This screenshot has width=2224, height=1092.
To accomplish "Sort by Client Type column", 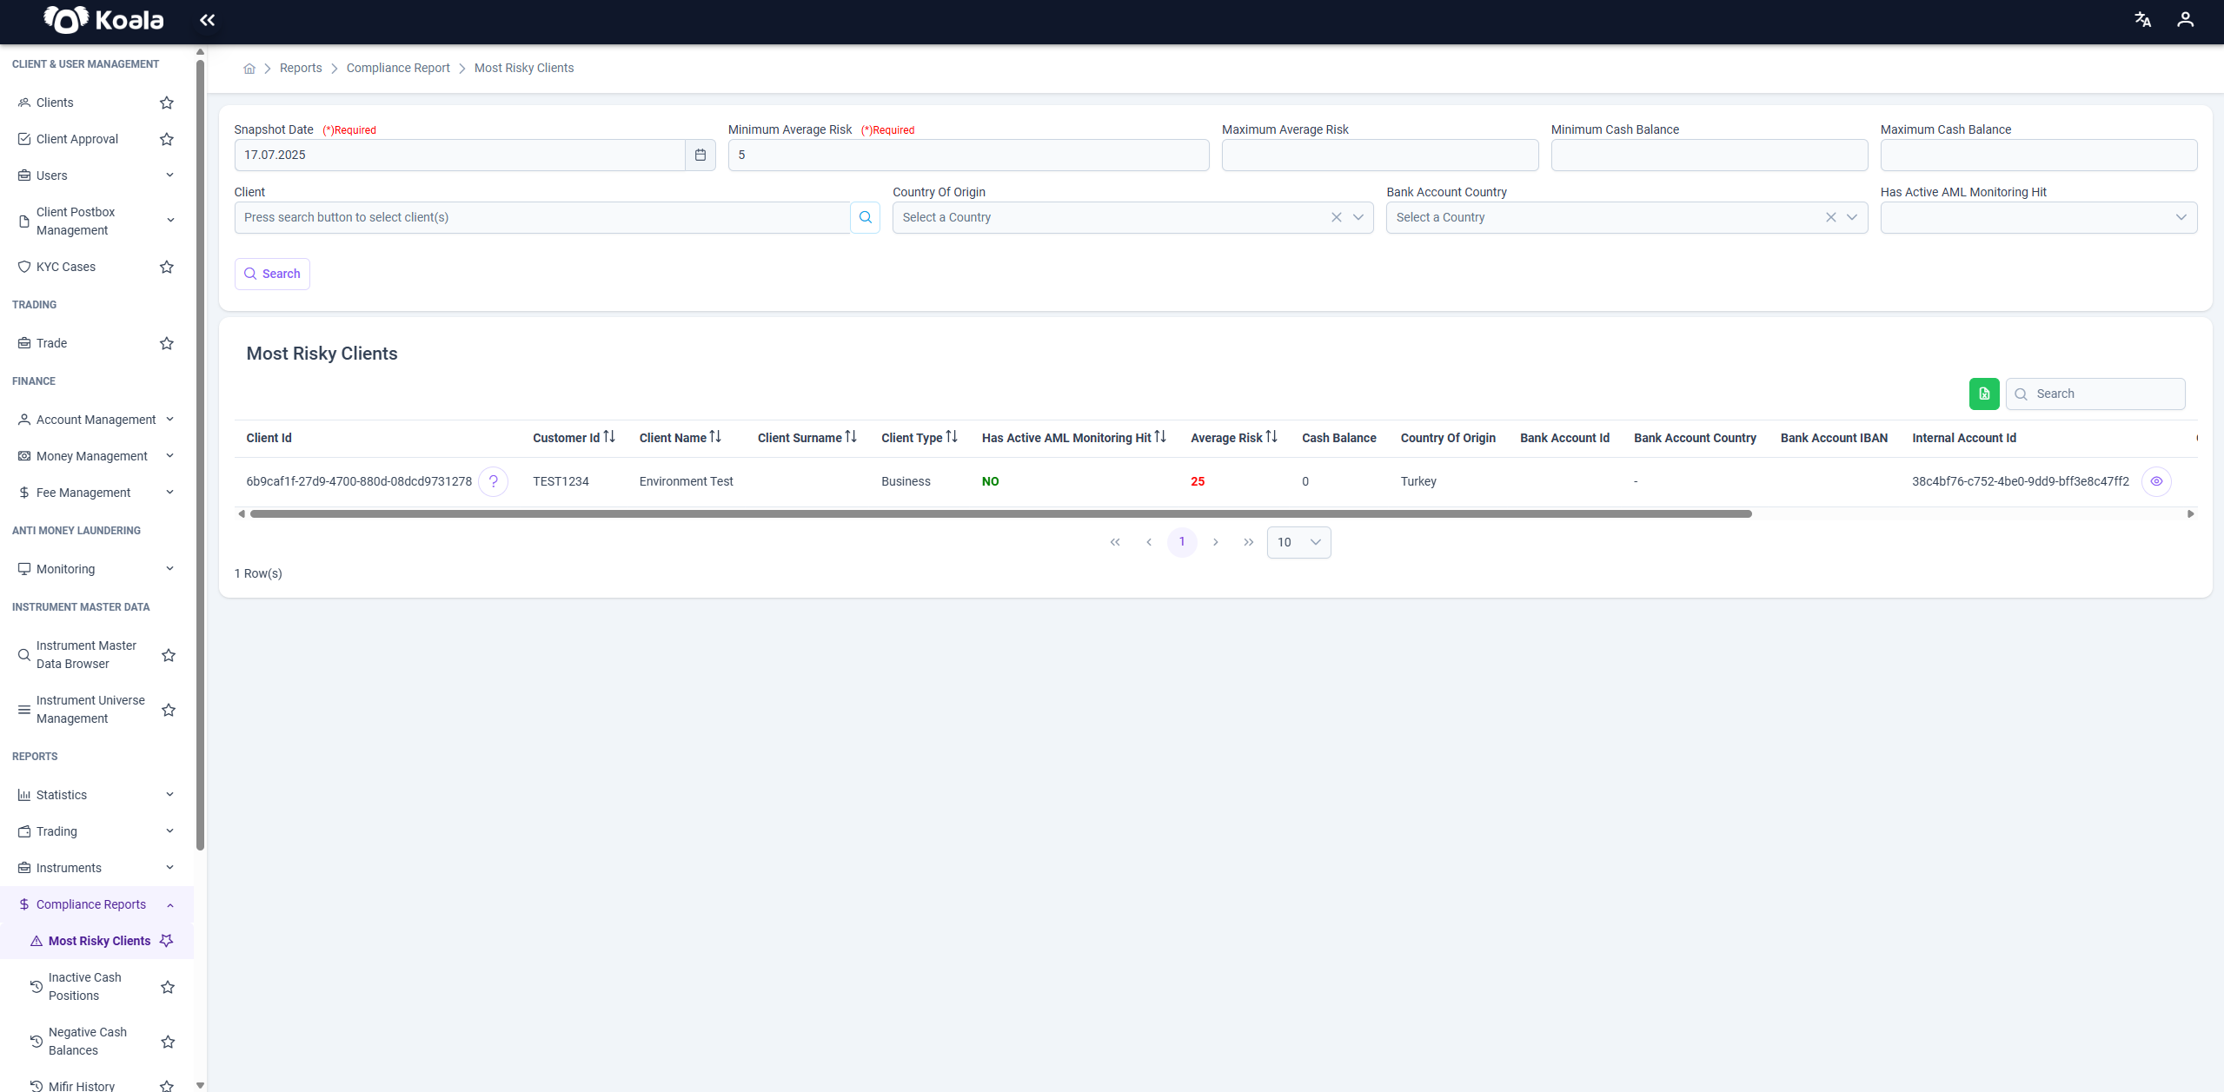I will pos(952,437).
